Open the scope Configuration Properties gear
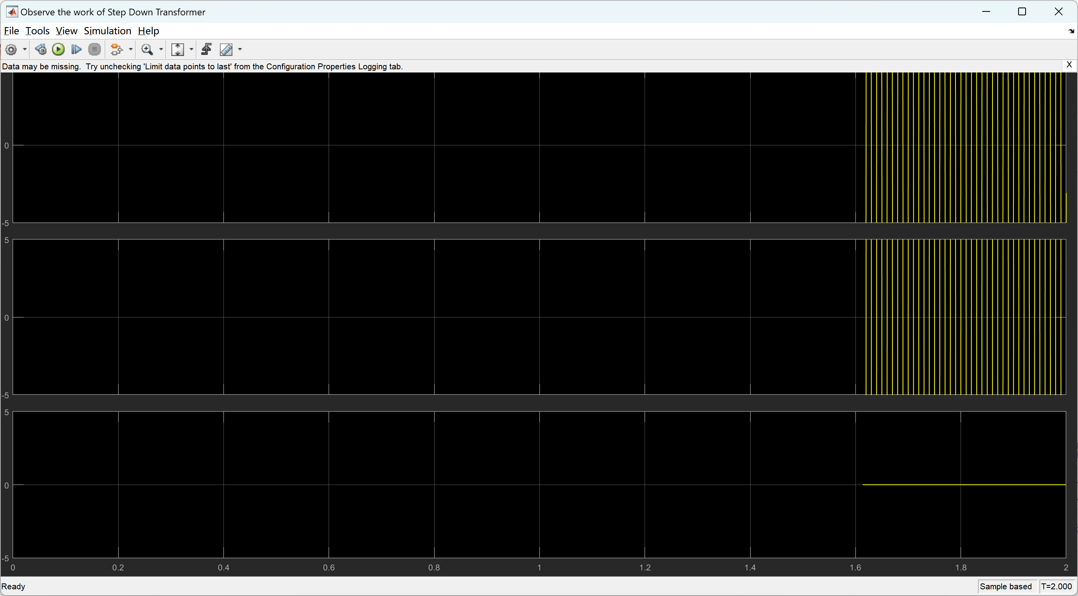The image size is (1078, 596). (x=11, y=50)
